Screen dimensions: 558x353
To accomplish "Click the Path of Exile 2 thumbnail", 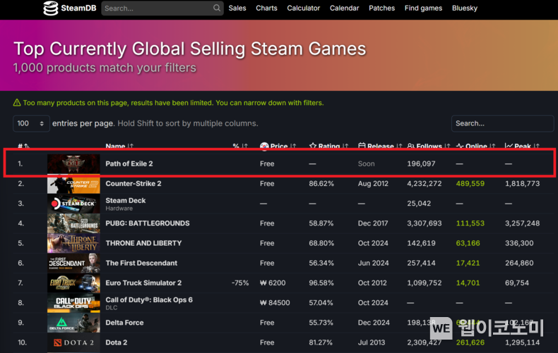I will click(73, 163).
